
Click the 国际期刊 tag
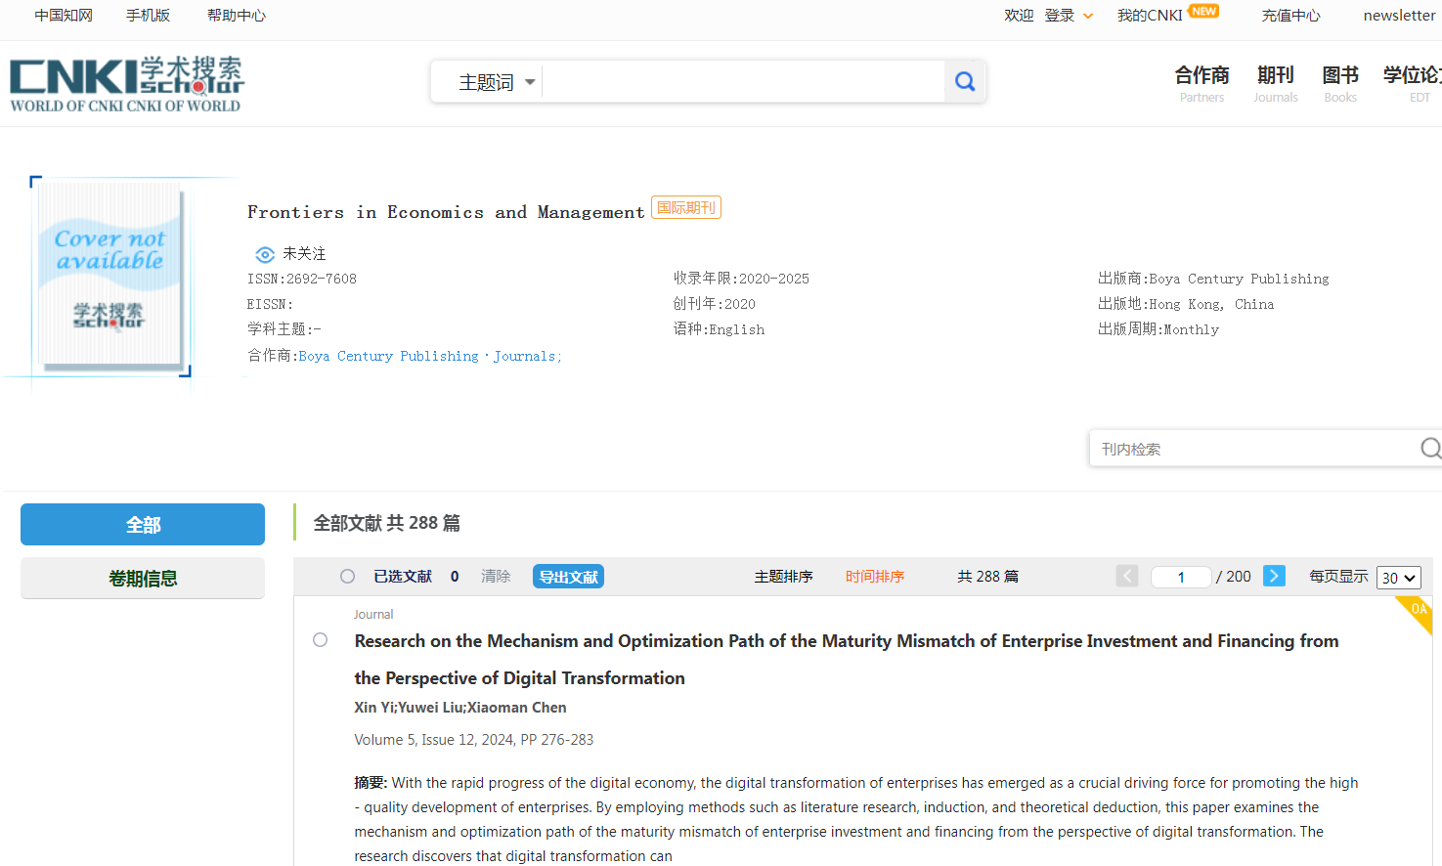click(x=686, y=207)
